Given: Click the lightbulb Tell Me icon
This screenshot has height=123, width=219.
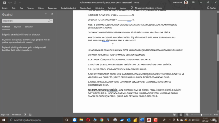Looking at the screenshot, I should click(x=132, y=8).
